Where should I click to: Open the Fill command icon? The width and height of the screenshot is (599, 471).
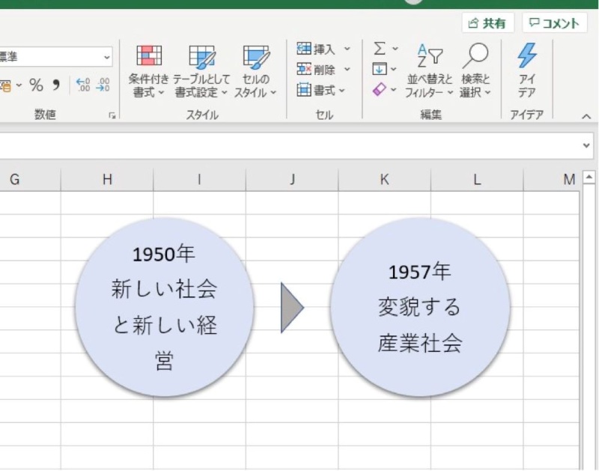tap(380, 67)
